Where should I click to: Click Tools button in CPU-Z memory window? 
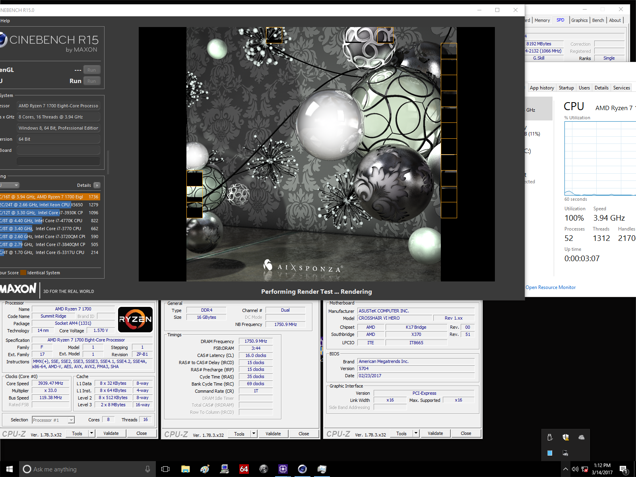[239, 434]
